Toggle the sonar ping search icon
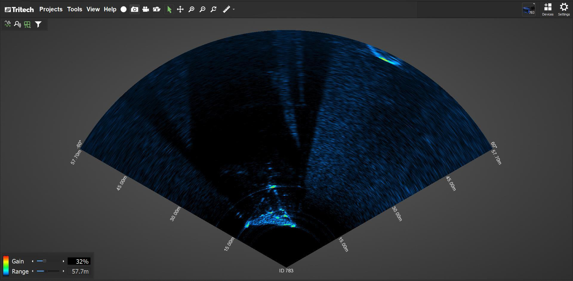 tap(17, 24)
